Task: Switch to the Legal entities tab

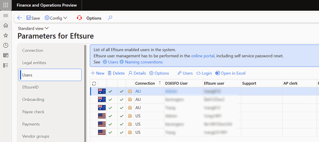Action: click(34, 63)
